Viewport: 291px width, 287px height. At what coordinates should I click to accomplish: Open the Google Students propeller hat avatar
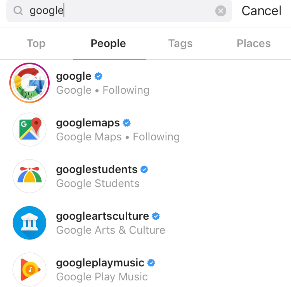coord(29,176)
